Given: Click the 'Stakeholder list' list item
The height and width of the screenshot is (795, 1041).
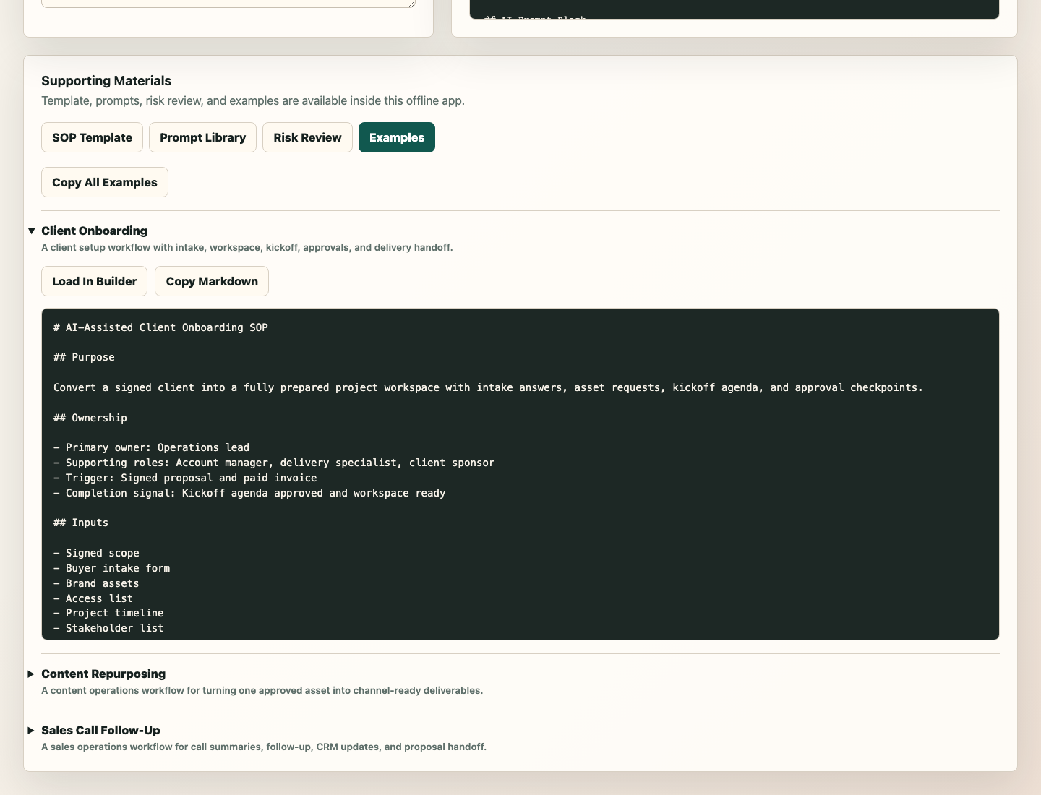Looking at the screenshot, I should click(108, 628).
